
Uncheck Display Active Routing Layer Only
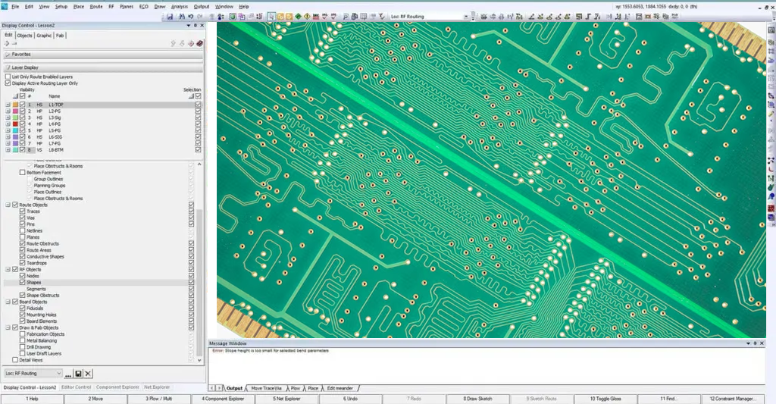(8, 83)
